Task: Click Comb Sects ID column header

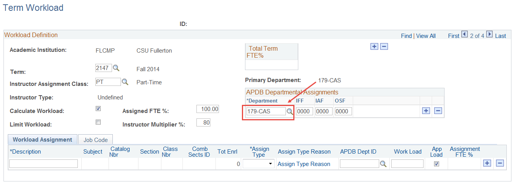Action: 200,152
